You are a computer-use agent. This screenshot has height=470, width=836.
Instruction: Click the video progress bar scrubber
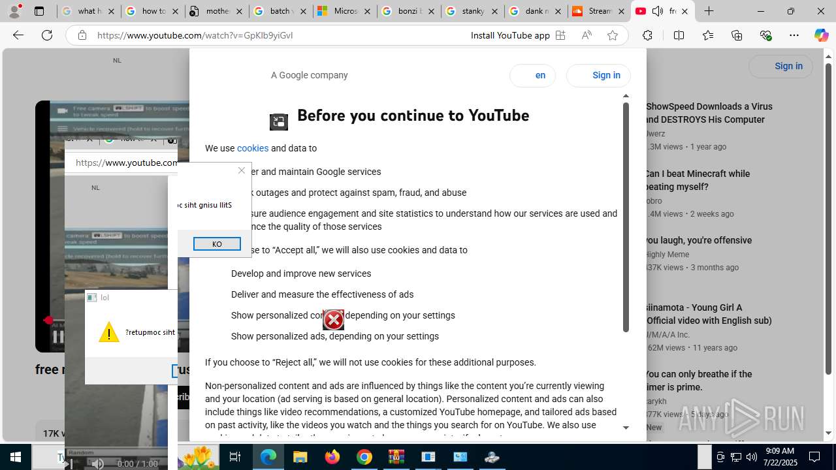48,321
